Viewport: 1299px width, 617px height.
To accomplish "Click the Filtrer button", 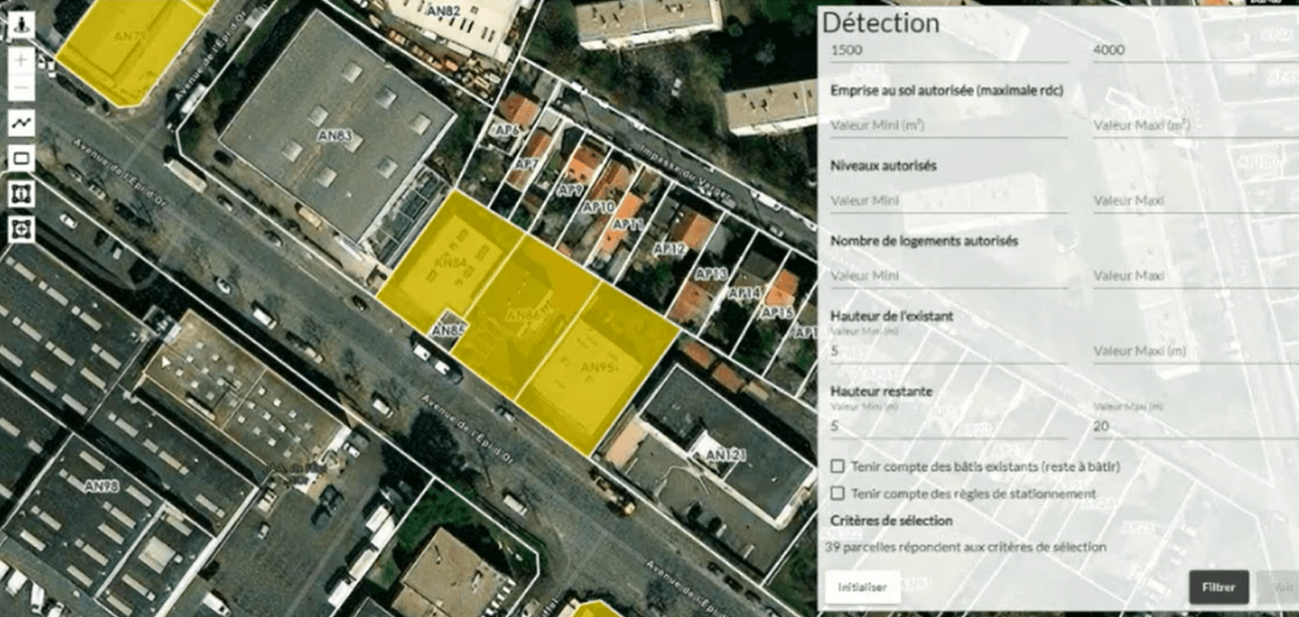I will (1219, 587).
